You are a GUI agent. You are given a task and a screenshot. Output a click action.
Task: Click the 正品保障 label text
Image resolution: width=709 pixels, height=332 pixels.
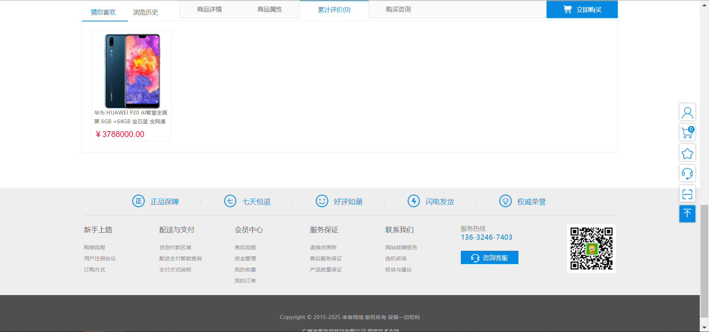click(165, 202)
